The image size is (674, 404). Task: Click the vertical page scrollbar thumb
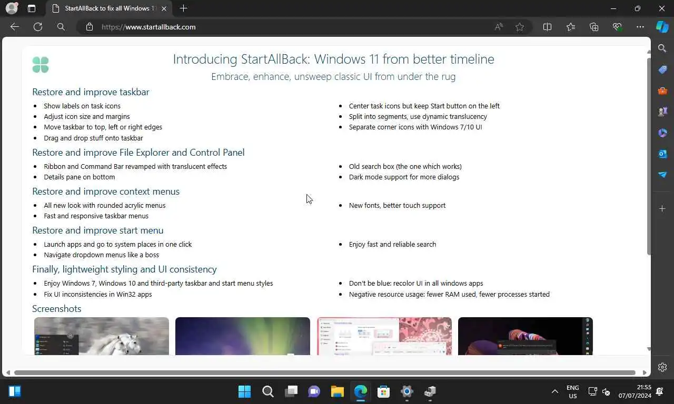(649, 156)
